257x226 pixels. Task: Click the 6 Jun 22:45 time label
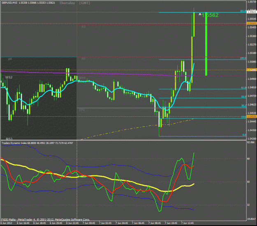pos(72,223)
